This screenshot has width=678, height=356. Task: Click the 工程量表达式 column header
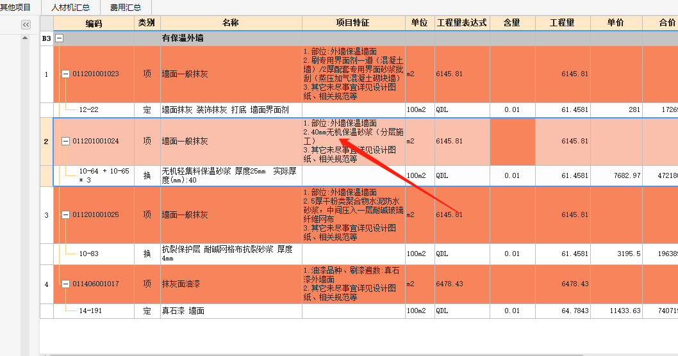(x=462, y=23)
